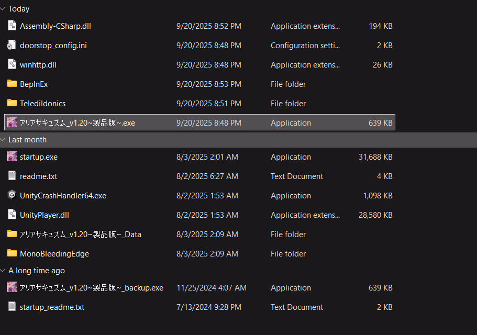Select the UnityPlayer.dll file icon
Image resolution: width=477 pixels, height=335 pixels.
coord(12,215)
